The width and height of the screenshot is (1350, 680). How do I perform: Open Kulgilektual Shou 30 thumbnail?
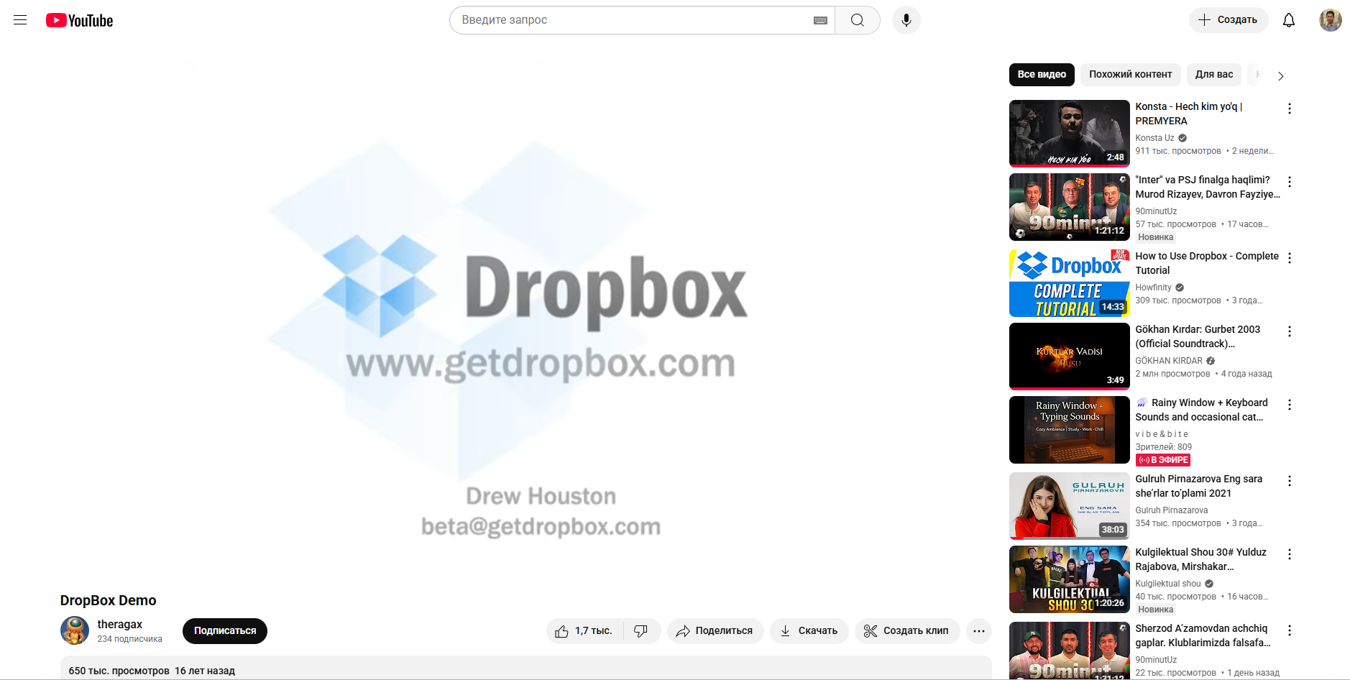1070,579
